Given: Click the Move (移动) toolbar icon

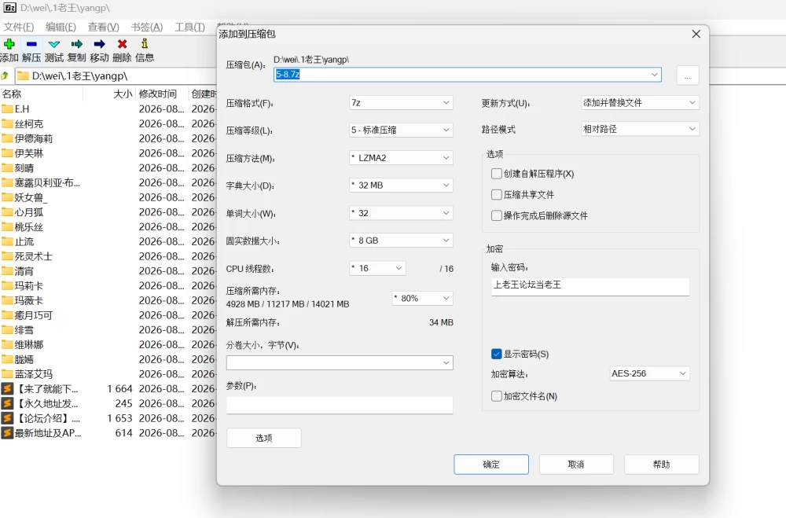Looking at the screenshot, I should pos(99,44).
